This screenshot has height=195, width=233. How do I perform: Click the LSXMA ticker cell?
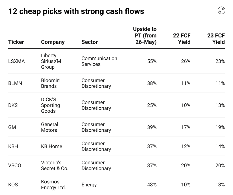(x=17, y=61)
